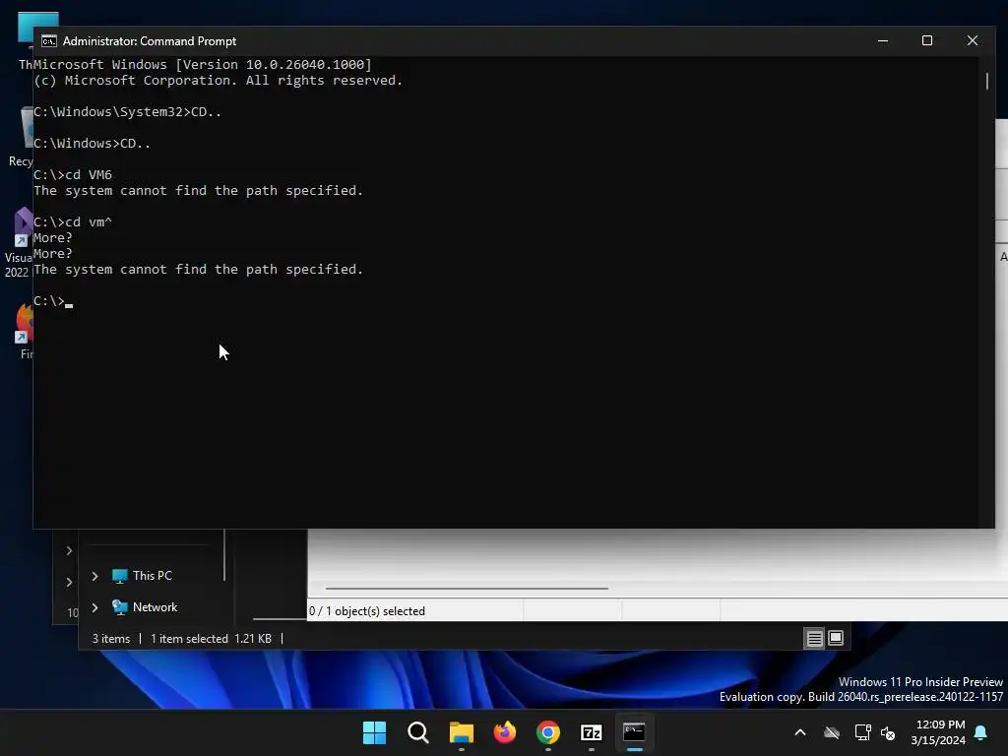Click Visual Studio 2022 desktop shortcut

coord(18,243)
